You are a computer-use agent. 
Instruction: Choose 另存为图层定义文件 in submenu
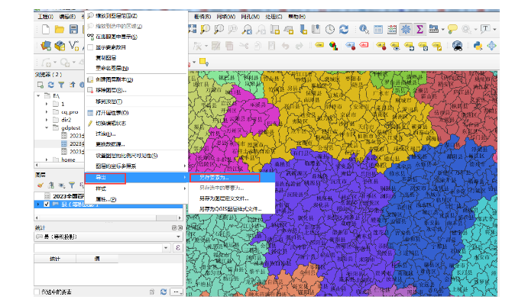[232, 198]
